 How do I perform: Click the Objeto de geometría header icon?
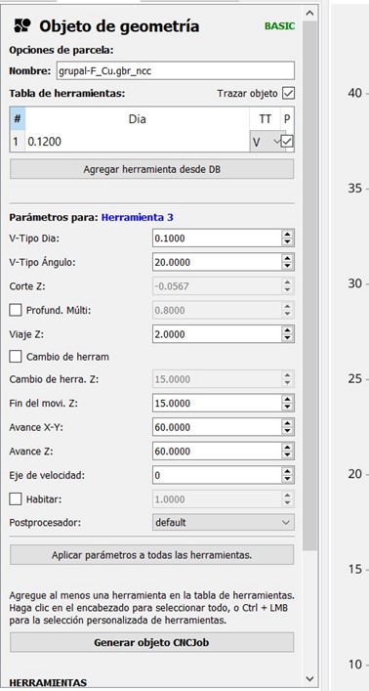22,26
